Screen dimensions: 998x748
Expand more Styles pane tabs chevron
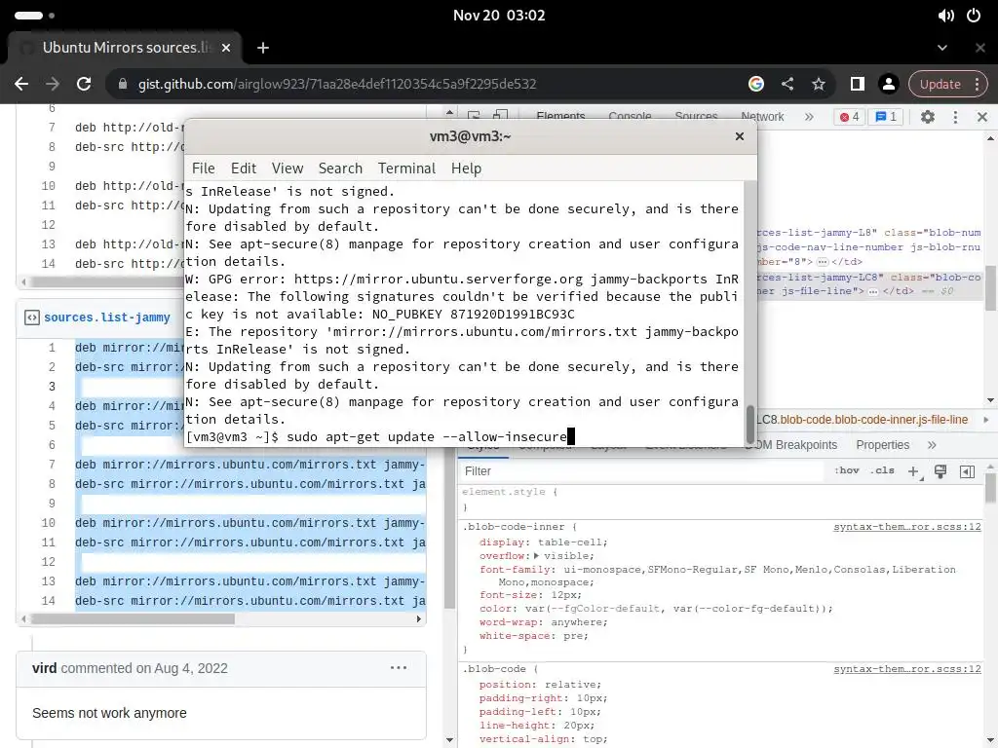[x=932, y=445]
